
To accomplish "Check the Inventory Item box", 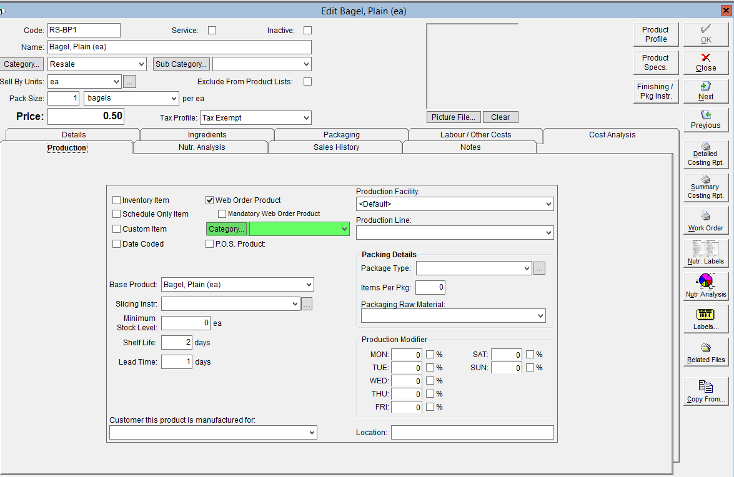I will (117, 200).
